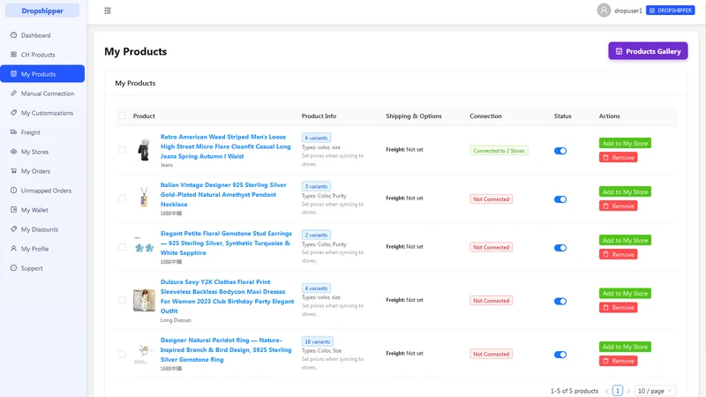706x397 pixels.
Task: Check the Retro American jeans row checkbox
Action: pyautogui.click(x=122, y=150)
